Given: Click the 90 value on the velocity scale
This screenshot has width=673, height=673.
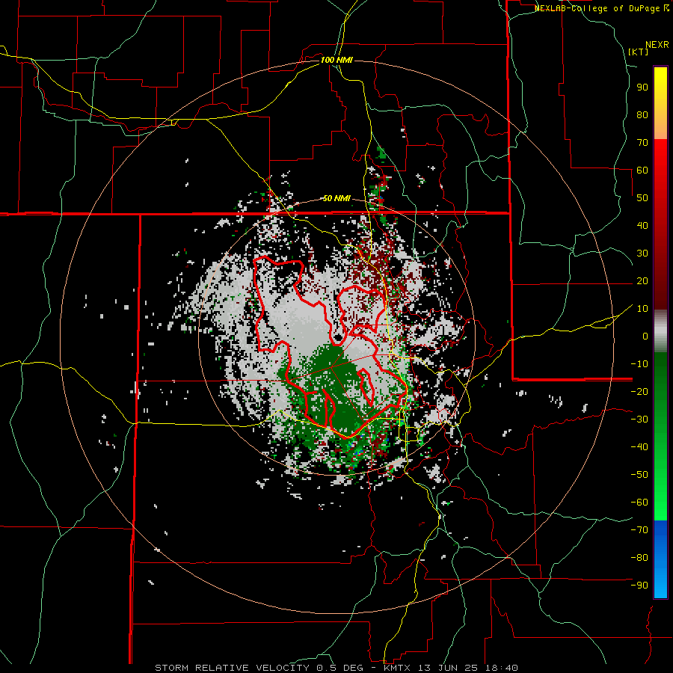Looking at the screenshot, I should tap(642, 87).
